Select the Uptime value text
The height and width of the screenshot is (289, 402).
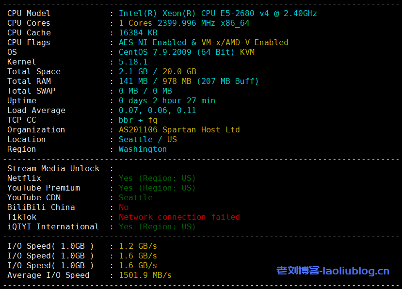167,100
